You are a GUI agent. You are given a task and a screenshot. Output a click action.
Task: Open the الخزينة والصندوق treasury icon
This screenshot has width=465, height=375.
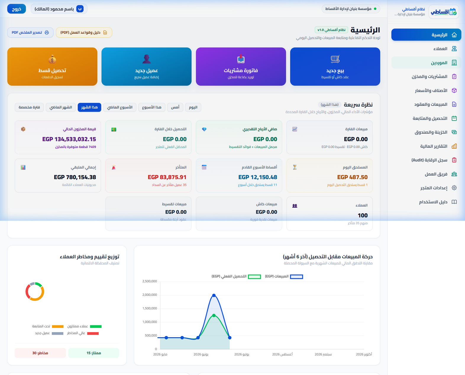click(x=454, y=132)
